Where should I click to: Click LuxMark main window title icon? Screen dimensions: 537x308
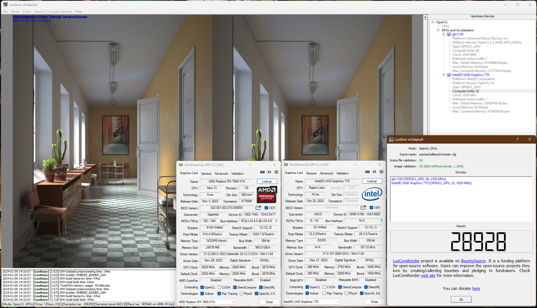5,5
